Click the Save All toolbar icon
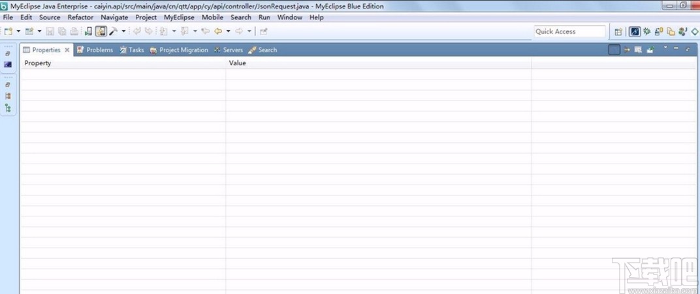This screenshot has height=294, width=700. [62, 31]
